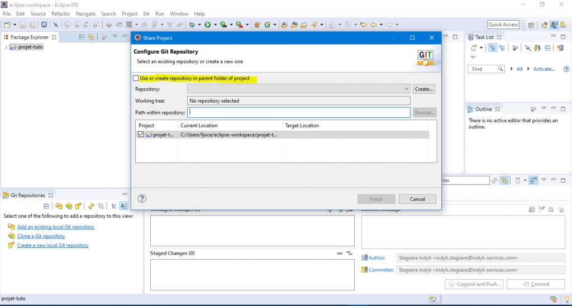
Task: Open Task List View Menu triangle
Action: tap(473, 58)
